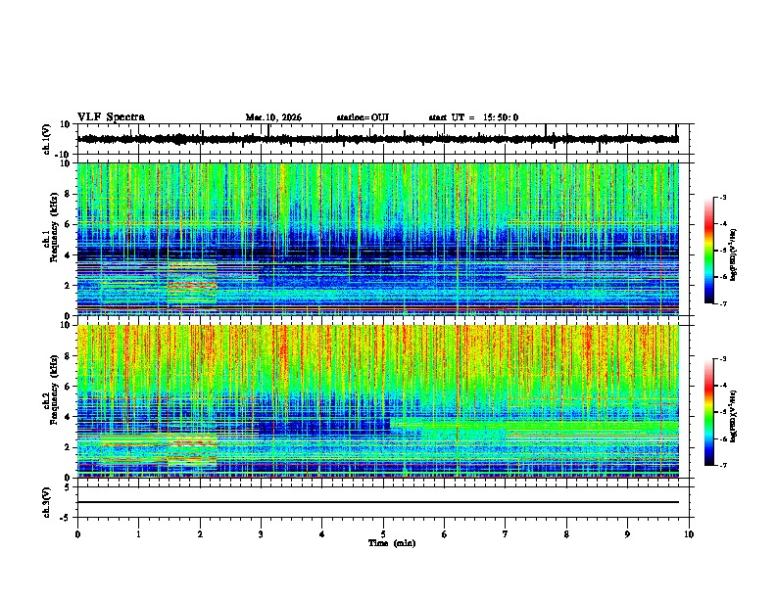Viewport: 776px width, 599px height.
Task: Click the ch.1 colorbar log(PSD) unit label
Action: click(734, 255)
